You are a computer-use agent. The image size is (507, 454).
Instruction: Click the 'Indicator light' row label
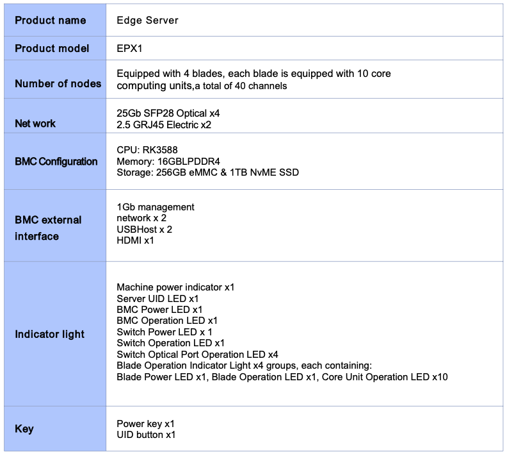tap(49, 334)
